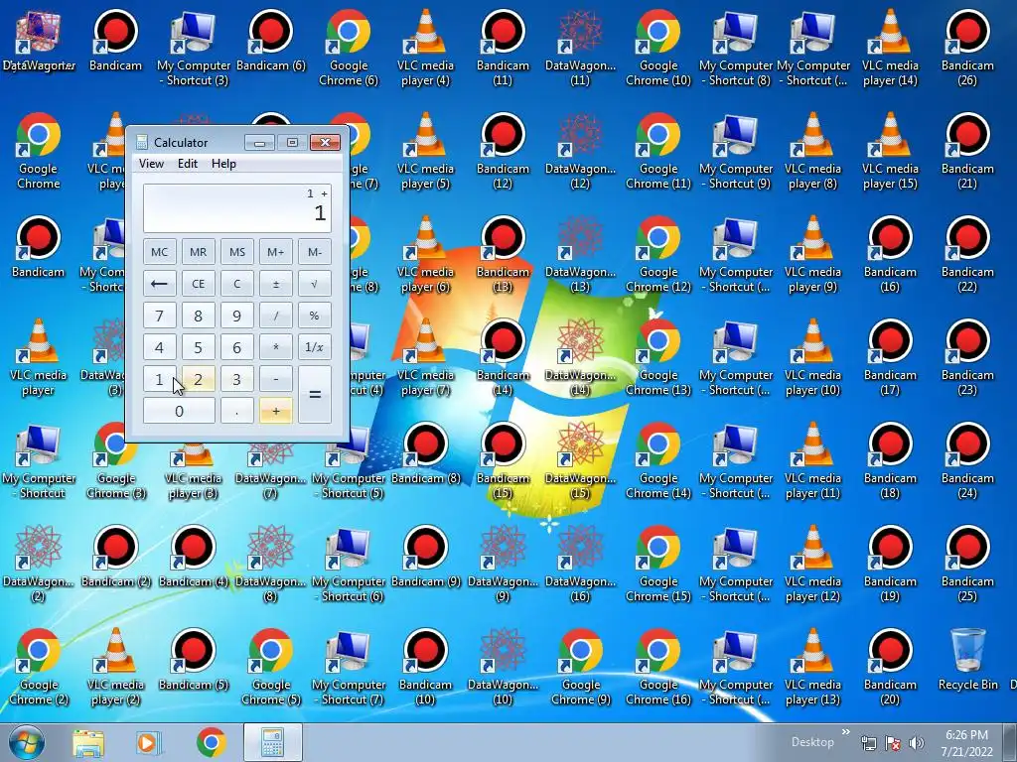
Task: Select the Recycle Bin desktop icon
Action: [x=967, y=660]
